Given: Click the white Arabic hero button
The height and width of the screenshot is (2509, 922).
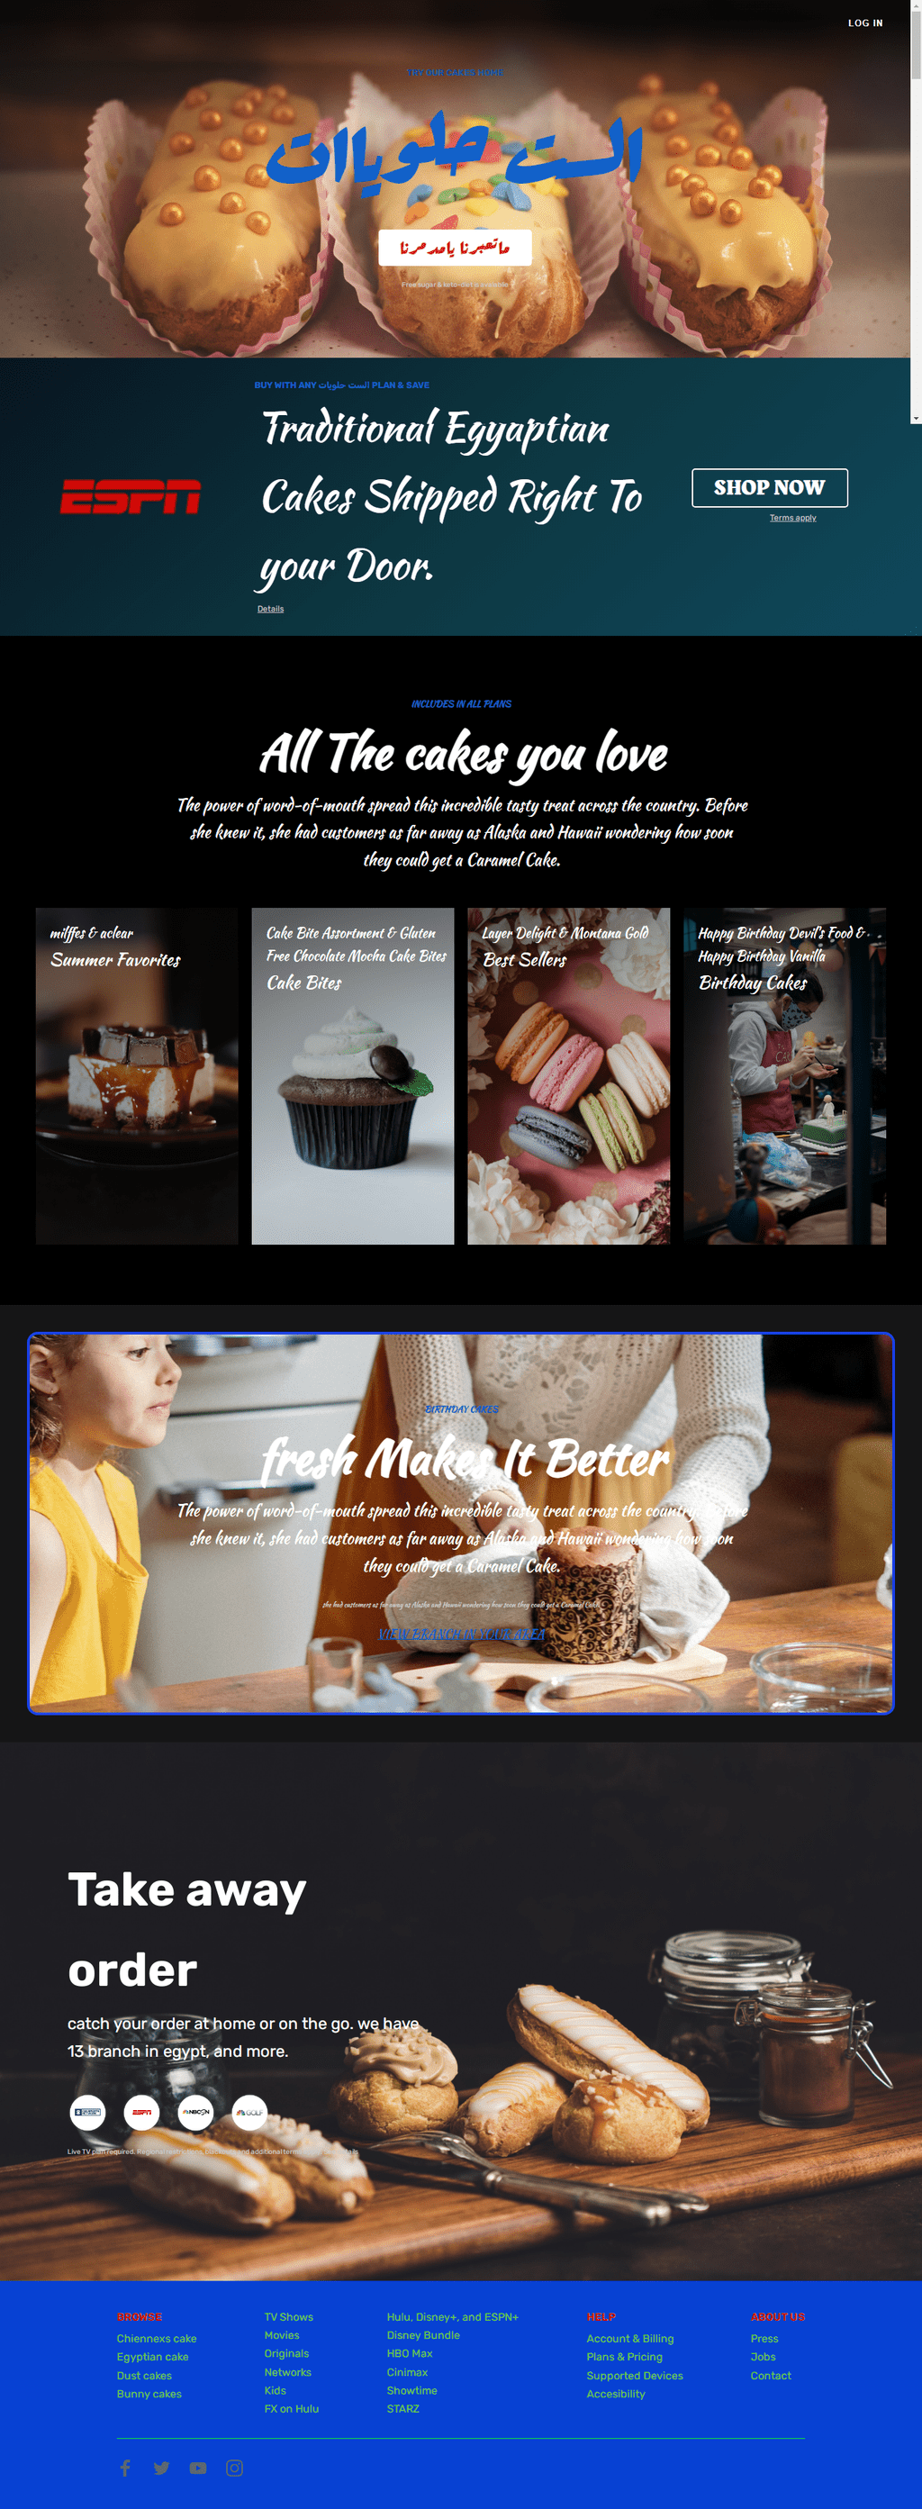Looking at the screenshot, I should (455, 248).
